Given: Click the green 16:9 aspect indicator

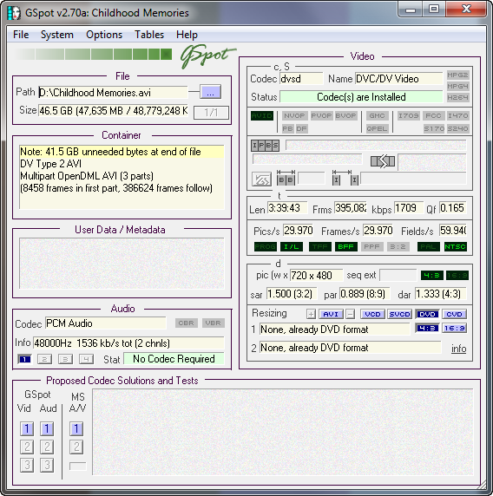Looking at the screenshot, I should (x=457, y=275).
